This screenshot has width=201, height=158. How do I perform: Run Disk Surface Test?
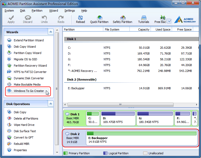point(25,131)
